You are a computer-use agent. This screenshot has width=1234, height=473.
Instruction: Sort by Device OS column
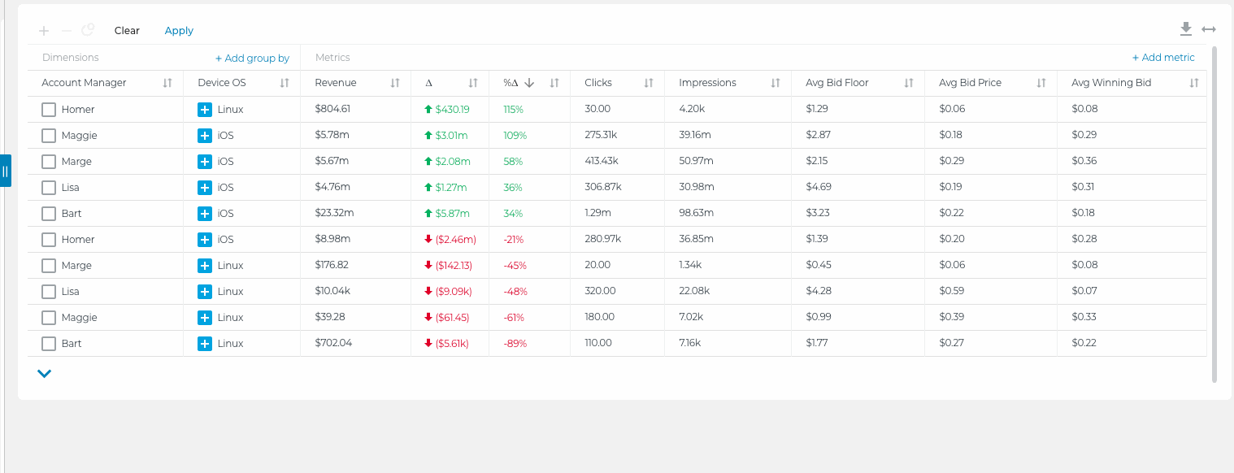click(x=285, y=83)
